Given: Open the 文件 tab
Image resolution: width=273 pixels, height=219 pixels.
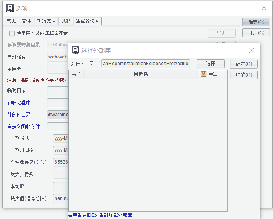Looking at the screenshot, I should pos(26,21).
